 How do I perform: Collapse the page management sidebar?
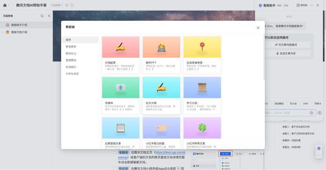tap(49, 16)
